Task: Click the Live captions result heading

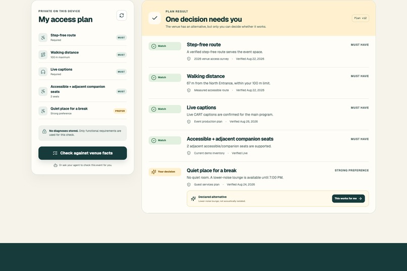Action: point(201,107)
